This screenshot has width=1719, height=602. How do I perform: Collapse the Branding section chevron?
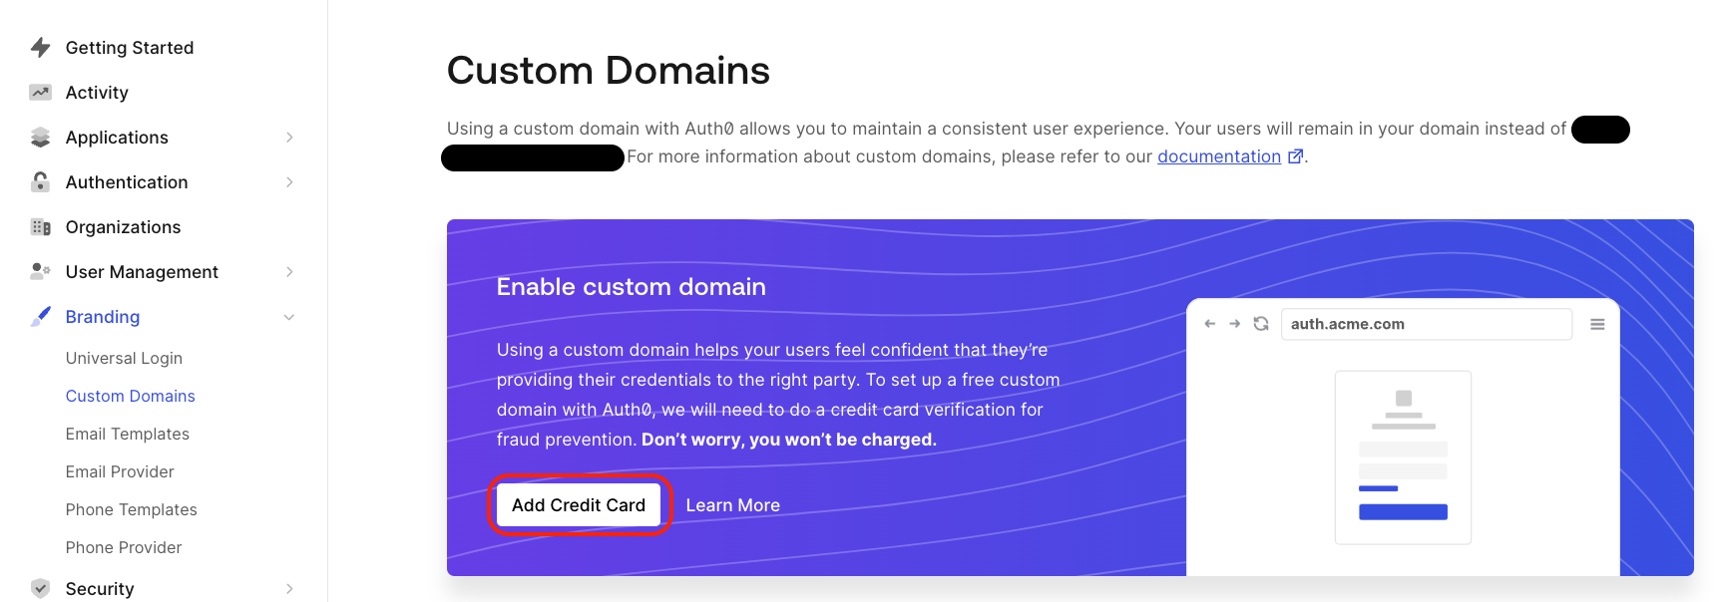pos(289,317)
